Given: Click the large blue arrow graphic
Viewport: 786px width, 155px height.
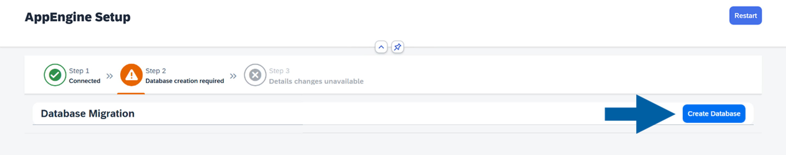Looking at the screenshot, I should (640, 114).
